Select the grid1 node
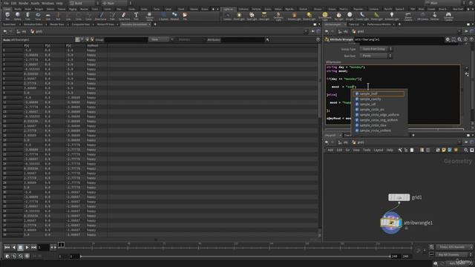 399,197
